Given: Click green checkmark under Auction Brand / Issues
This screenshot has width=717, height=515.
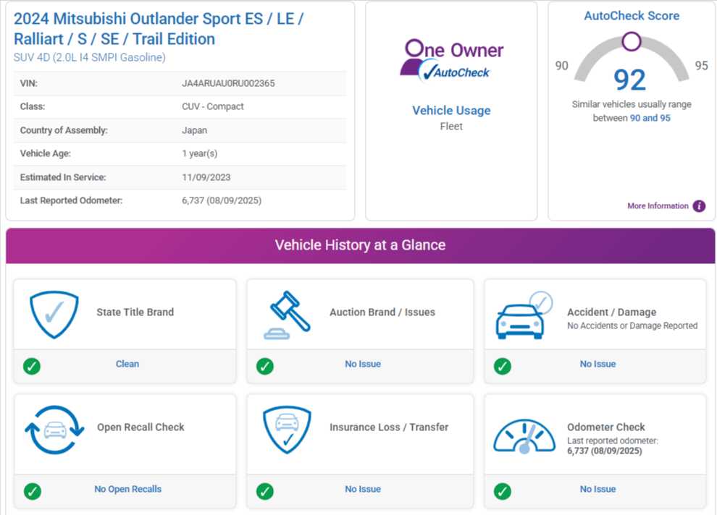Looking at the screenshot, I should (x=265, y=366).
